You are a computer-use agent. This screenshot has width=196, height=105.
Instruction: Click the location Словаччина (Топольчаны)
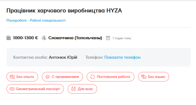[x=75, y=38]
